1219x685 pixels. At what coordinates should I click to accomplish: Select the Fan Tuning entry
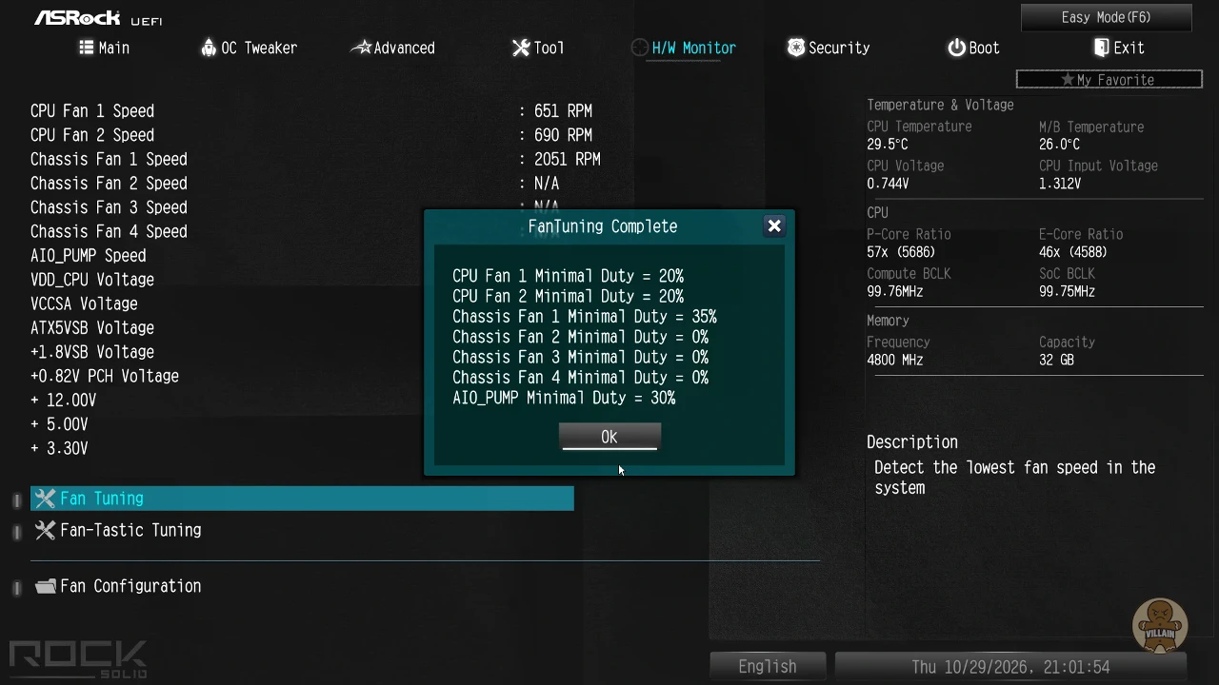click(302, 499)
